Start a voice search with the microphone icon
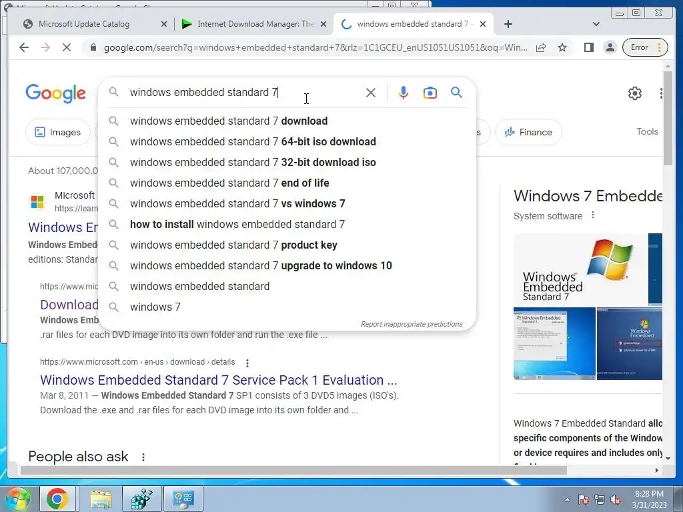This screenshot has height=512, width=683. click(x=404, y=93)
